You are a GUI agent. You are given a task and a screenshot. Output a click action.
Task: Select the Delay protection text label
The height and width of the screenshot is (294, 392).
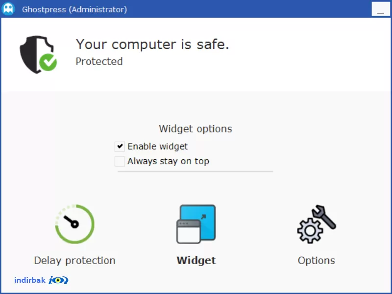click(x=74, y=261)
